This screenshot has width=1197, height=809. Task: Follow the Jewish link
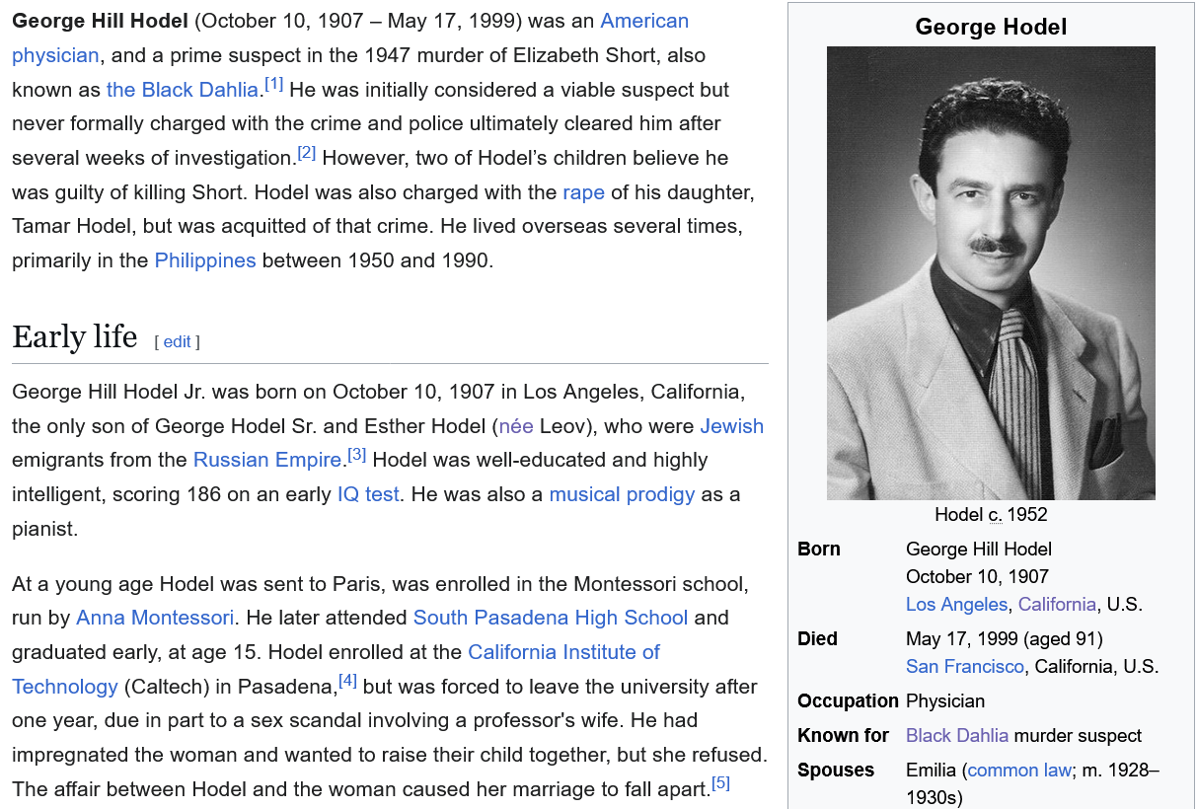(x=732, y=426)
